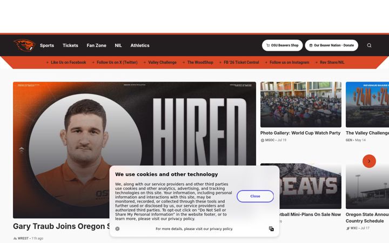Open Oregon State cross country schedule headline
Screen dimensions: 389x243
(367, 218)
